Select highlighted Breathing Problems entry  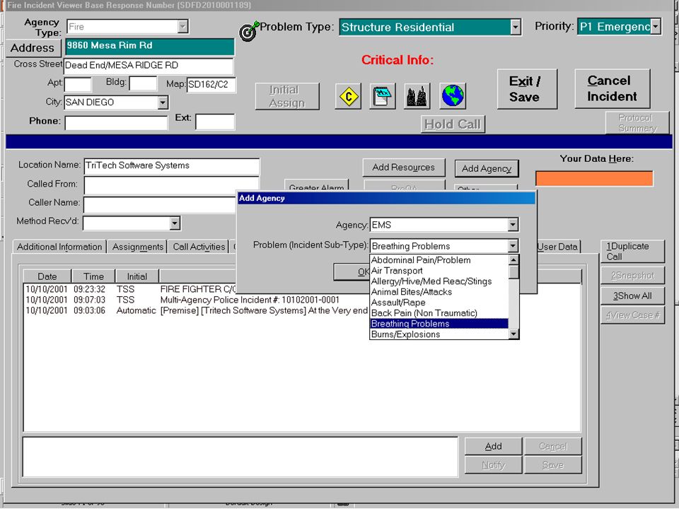[x=439, y=324]
